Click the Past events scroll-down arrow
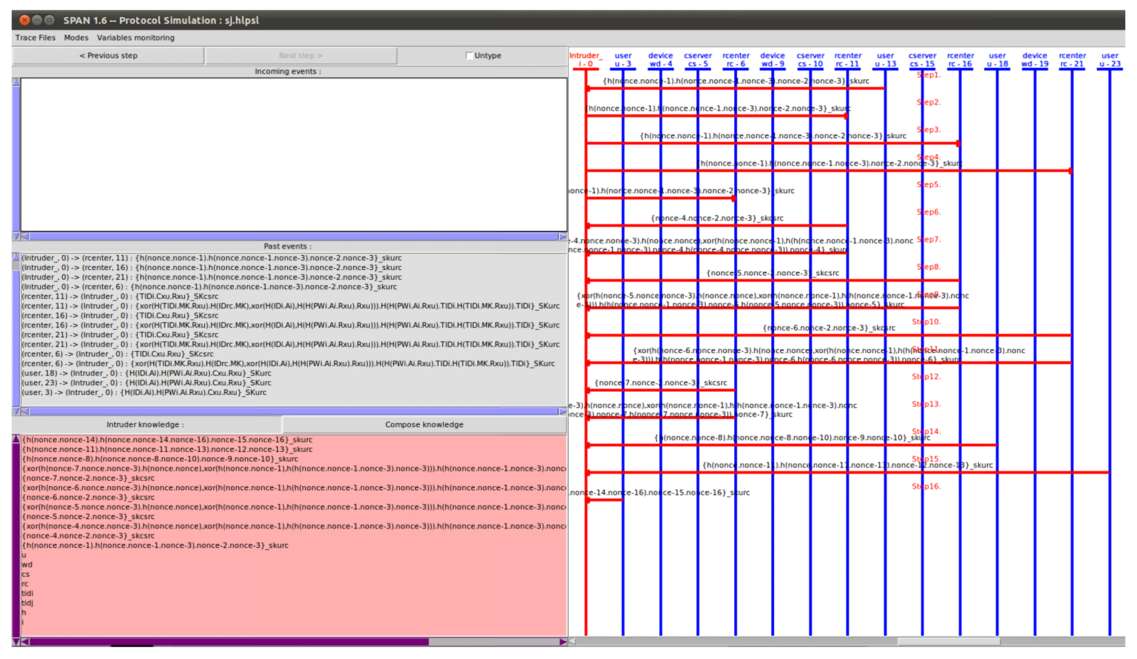1137x659 pixels. click(x=16, y=411)
